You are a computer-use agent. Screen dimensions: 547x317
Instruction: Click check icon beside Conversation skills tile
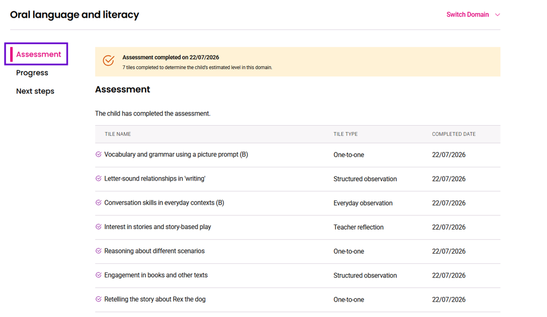pyautogui.click(x=98, y=203)
